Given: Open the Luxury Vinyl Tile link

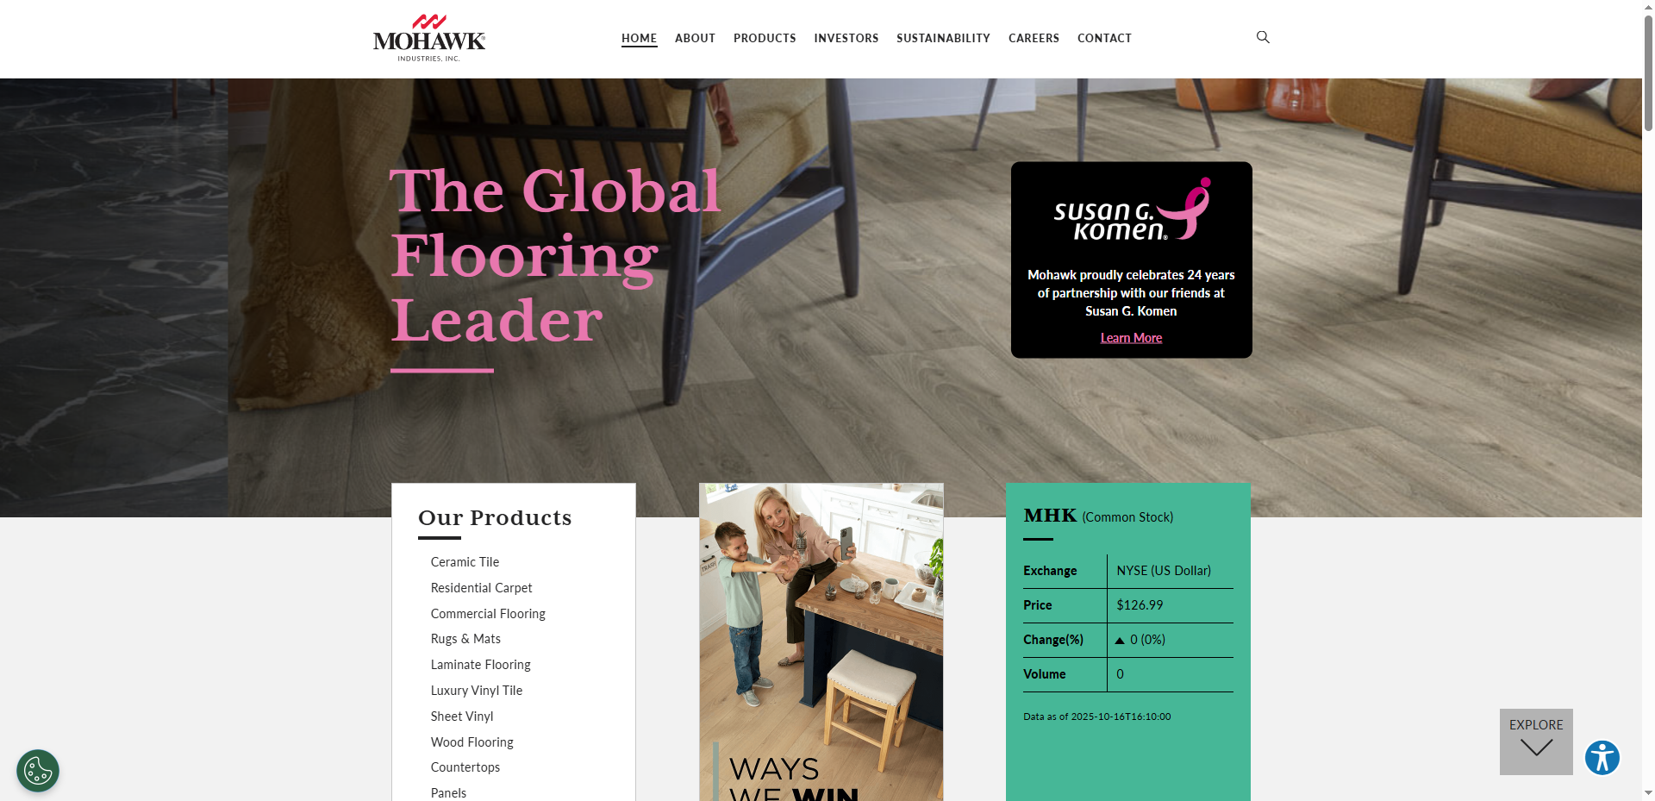Looking at the screenshot, I should 477,691.
